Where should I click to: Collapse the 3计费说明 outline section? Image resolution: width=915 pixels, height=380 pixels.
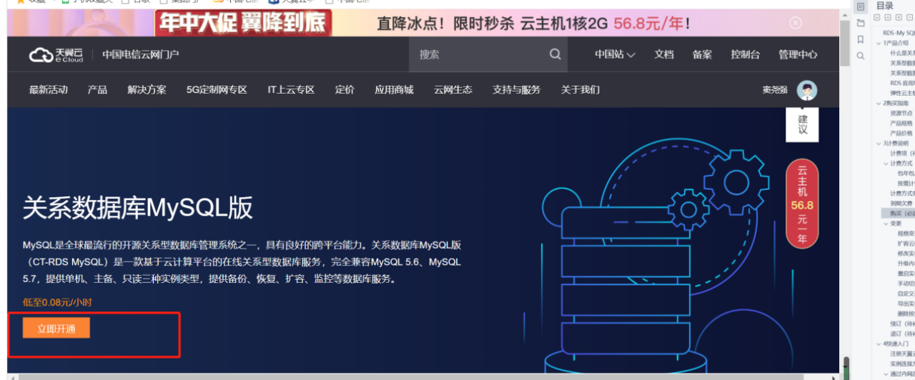click(879, 144)
